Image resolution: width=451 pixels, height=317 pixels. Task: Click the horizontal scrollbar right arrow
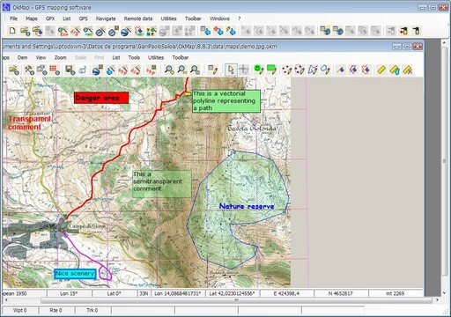click(x=438, y=300)
